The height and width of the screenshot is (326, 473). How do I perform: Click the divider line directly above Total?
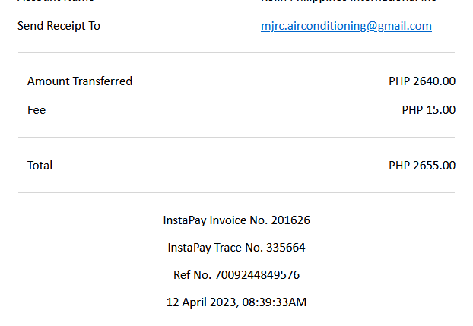(236, 138)
